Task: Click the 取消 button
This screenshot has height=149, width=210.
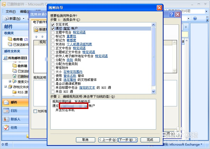Action: [x=85, y=140]
